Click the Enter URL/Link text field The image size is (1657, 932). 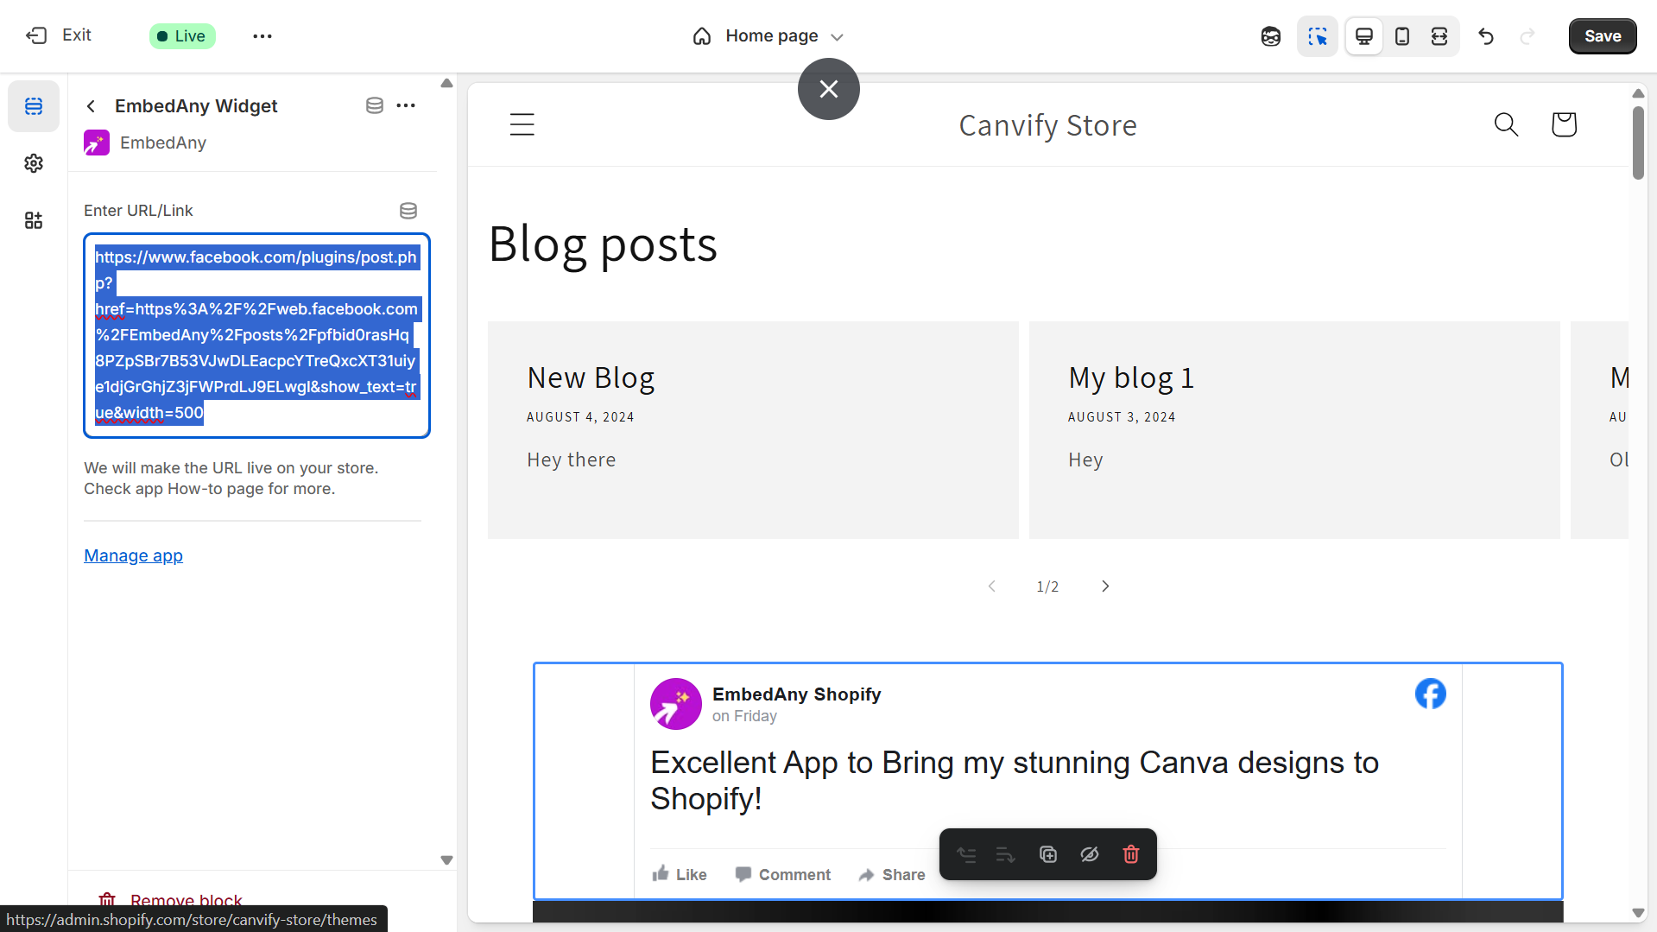(x=256, y=335)
